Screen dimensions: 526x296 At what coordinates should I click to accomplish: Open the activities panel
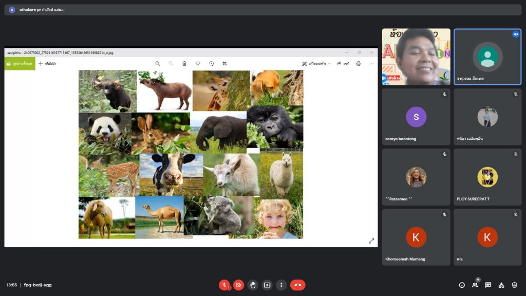[501, 285]
